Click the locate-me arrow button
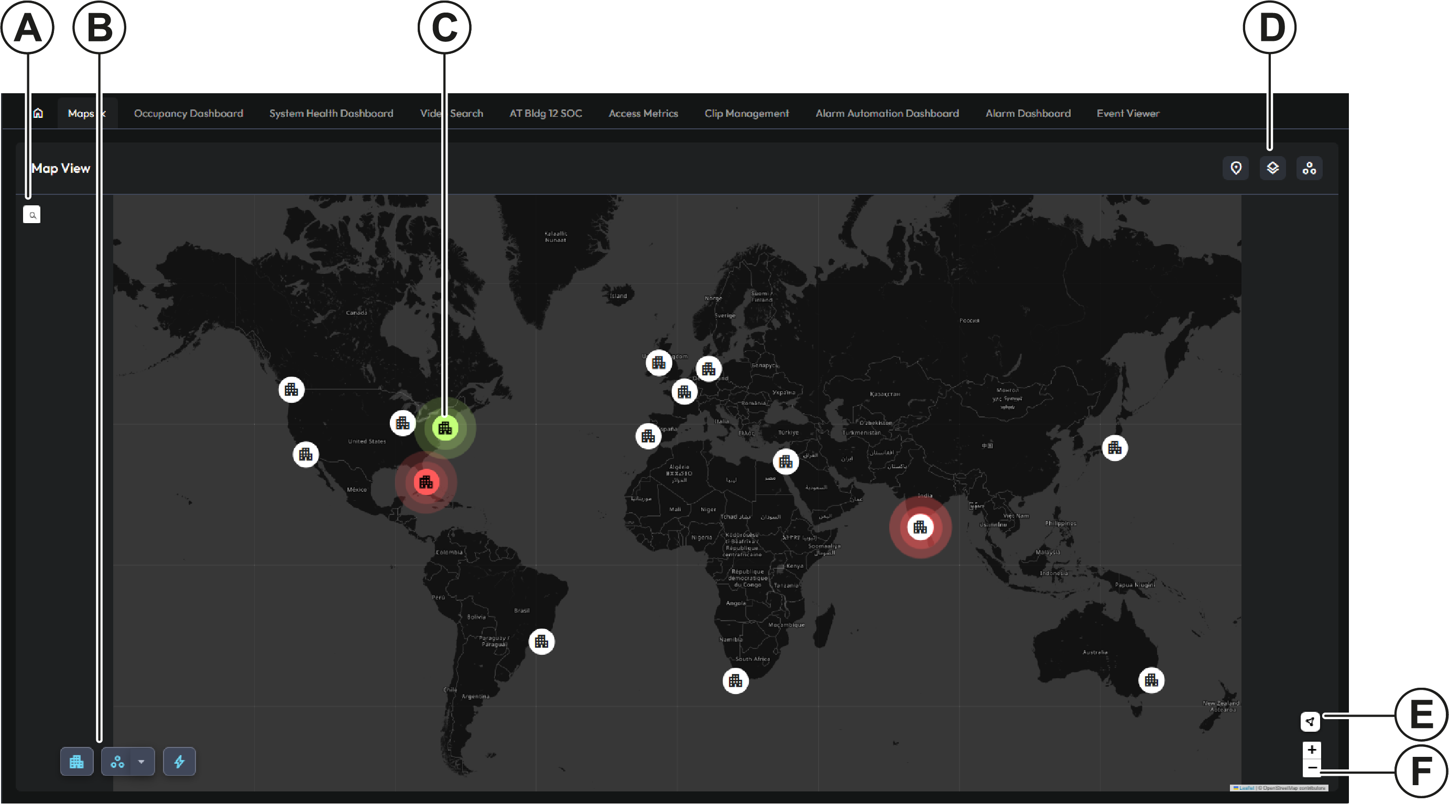Viewport: 1449px width, 804px height. 1310,721
